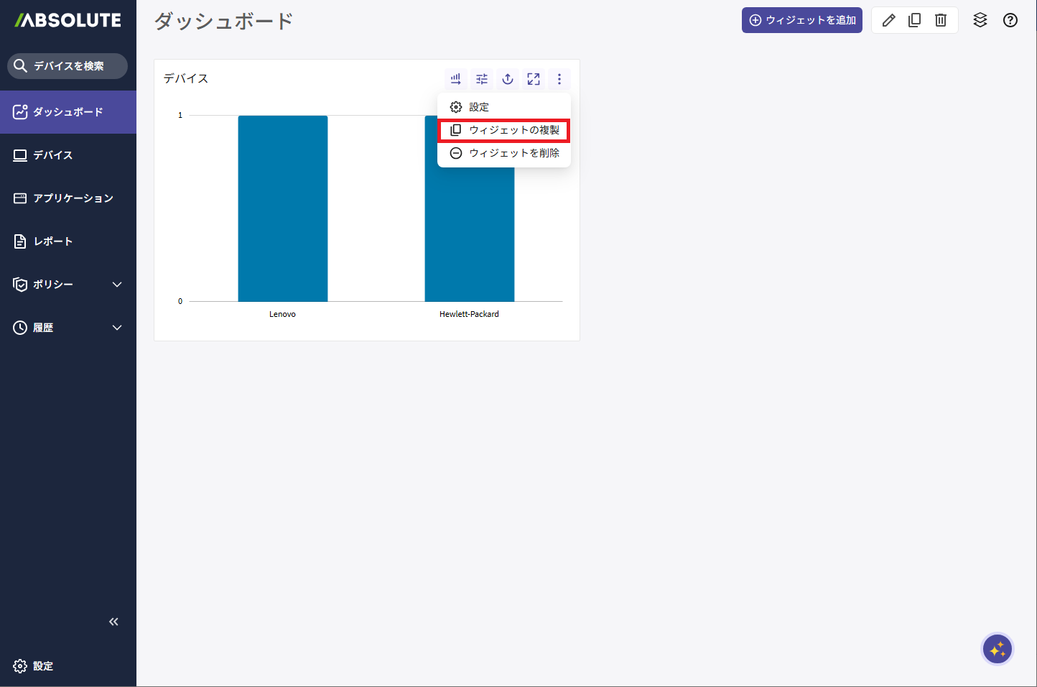This screenshot has height=687, width=1037.
Task: Click the sort chart icon in widget header
Action: (x=455, y=79)
